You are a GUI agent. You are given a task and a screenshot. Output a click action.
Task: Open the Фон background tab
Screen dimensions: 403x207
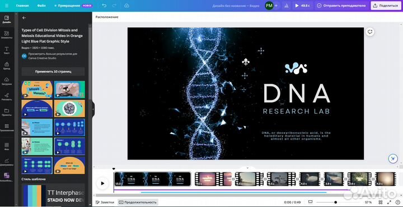click(7, 146)
